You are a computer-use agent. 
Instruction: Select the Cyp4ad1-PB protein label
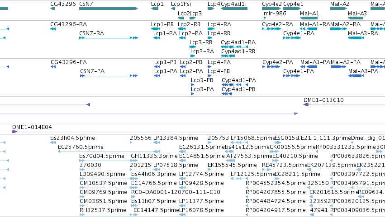click(x=238, y=89)
